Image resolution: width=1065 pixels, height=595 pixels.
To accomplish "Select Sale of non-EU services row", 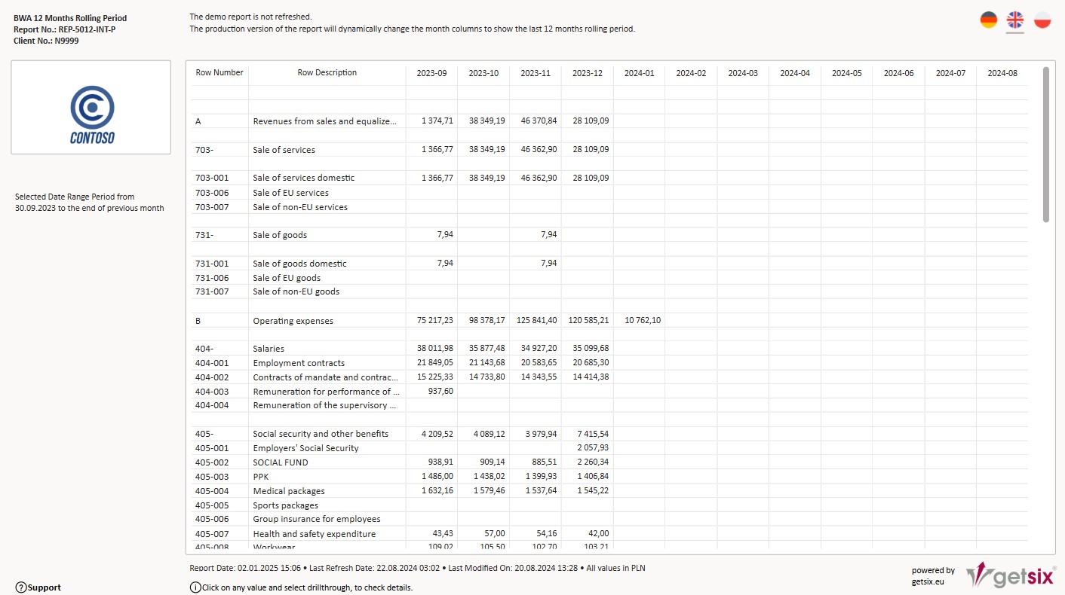I will (300, 207).
